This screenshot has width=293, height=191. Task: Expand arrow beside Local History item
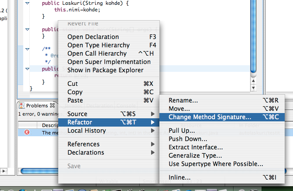153,131
